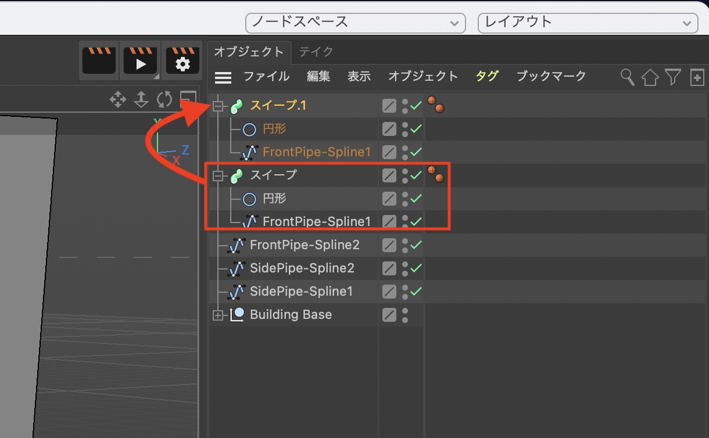Click the viewport move camera icon
Image resolution: width=709 pixels, height=438 pixels.
[118, 99]
